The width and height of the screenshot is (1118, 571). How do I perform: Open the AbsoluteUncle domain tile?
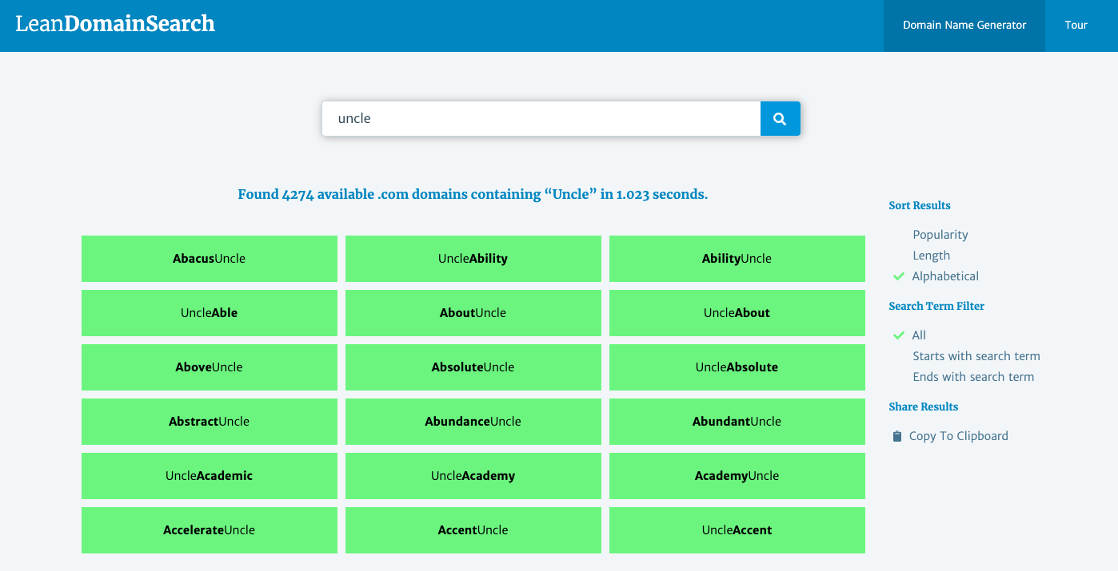coord(473,367)
